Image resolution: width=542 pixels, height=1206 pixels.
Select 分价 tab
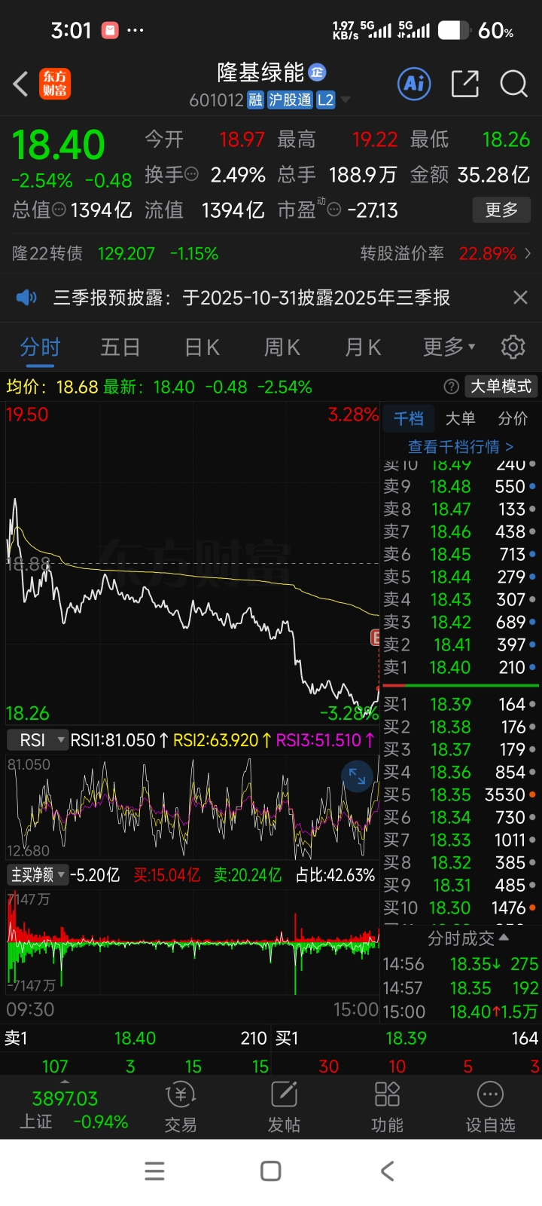tap(513, 419)
